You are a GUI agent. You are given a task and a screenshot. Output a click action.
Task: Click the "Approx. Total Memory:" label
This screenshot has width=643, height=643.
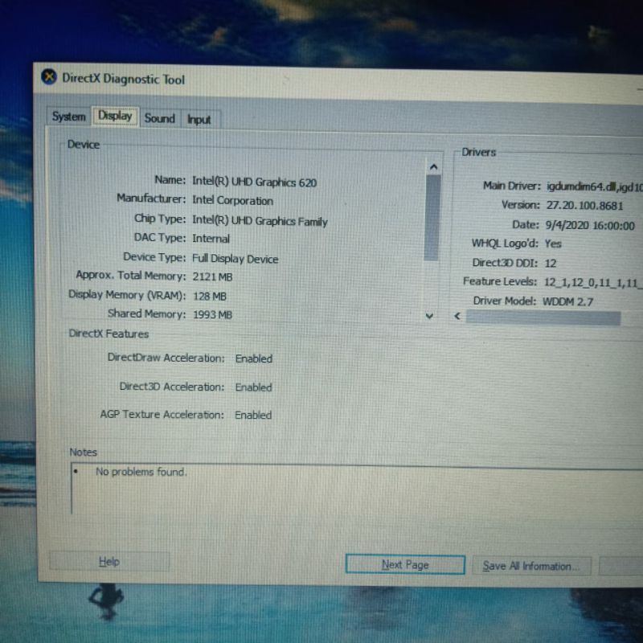coord(131,276)
